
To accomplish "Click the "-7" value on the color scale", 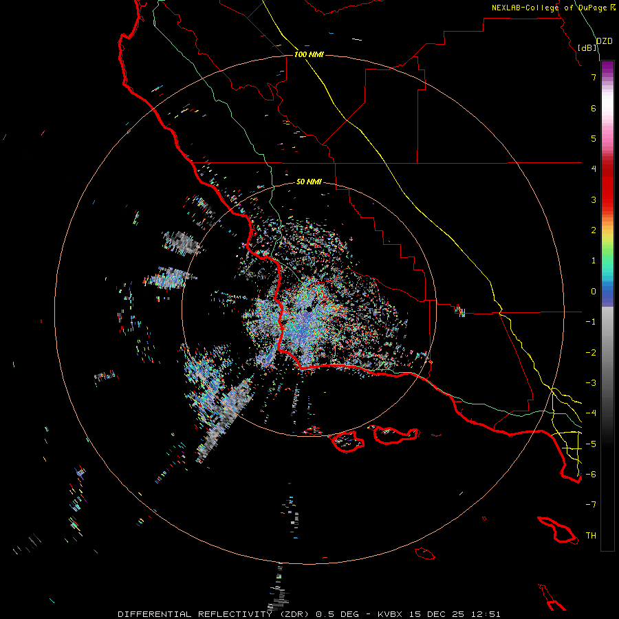I will click(591, 505).
